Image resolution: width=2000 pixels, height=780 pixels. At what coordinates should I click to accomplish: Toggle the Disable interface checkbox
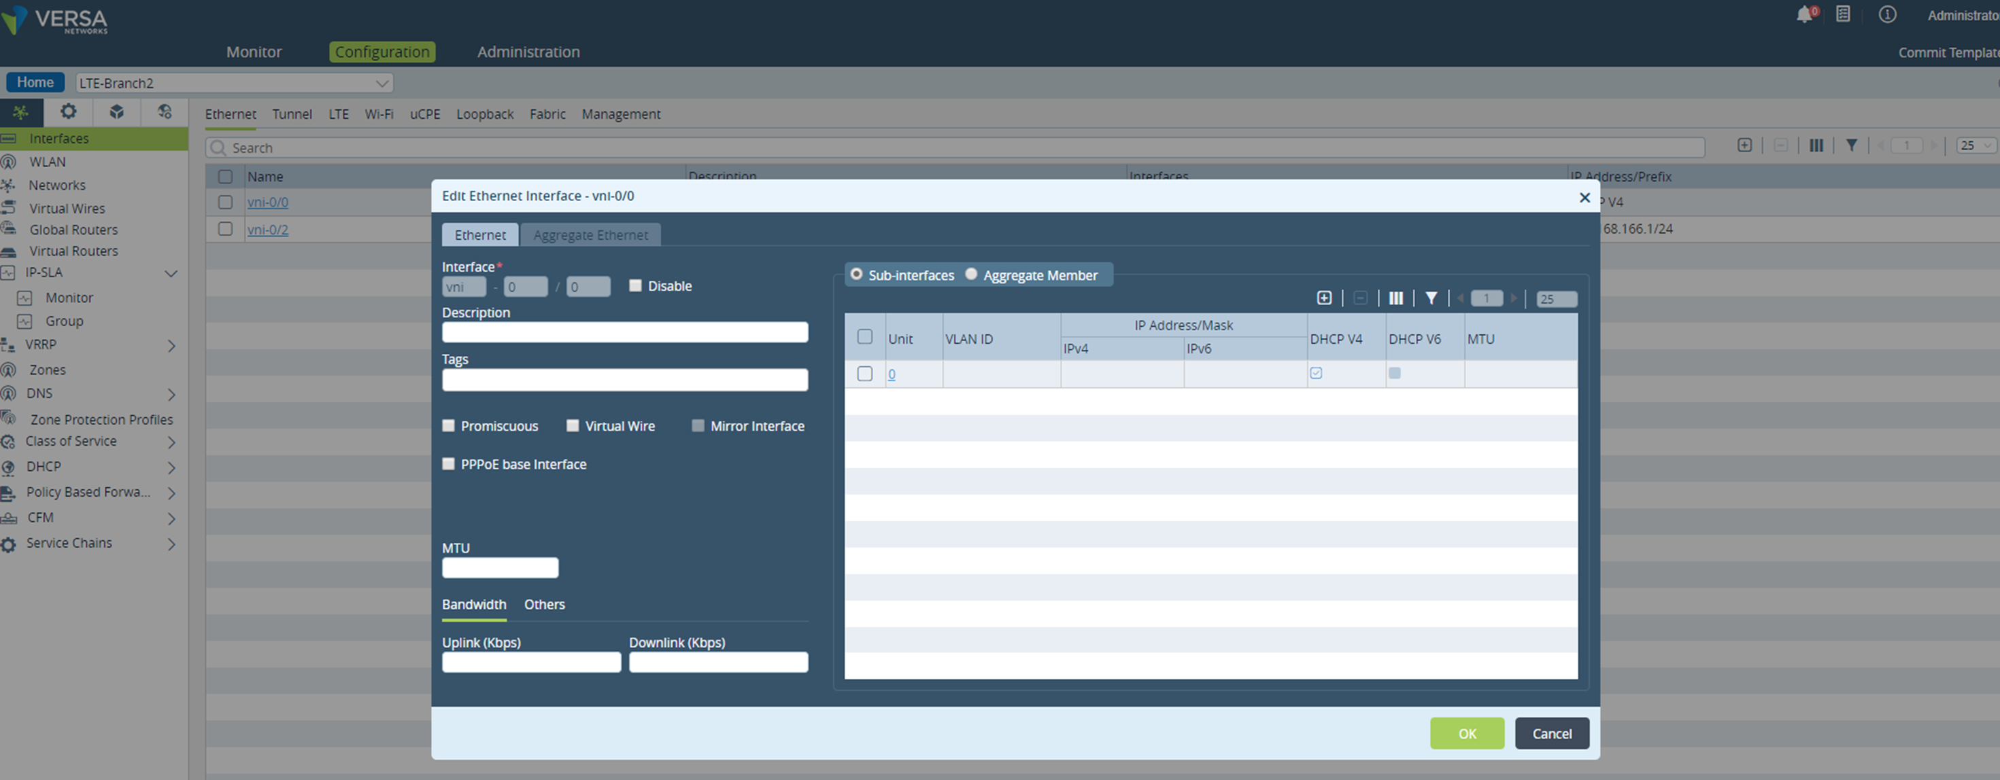[x=635, y=285]
